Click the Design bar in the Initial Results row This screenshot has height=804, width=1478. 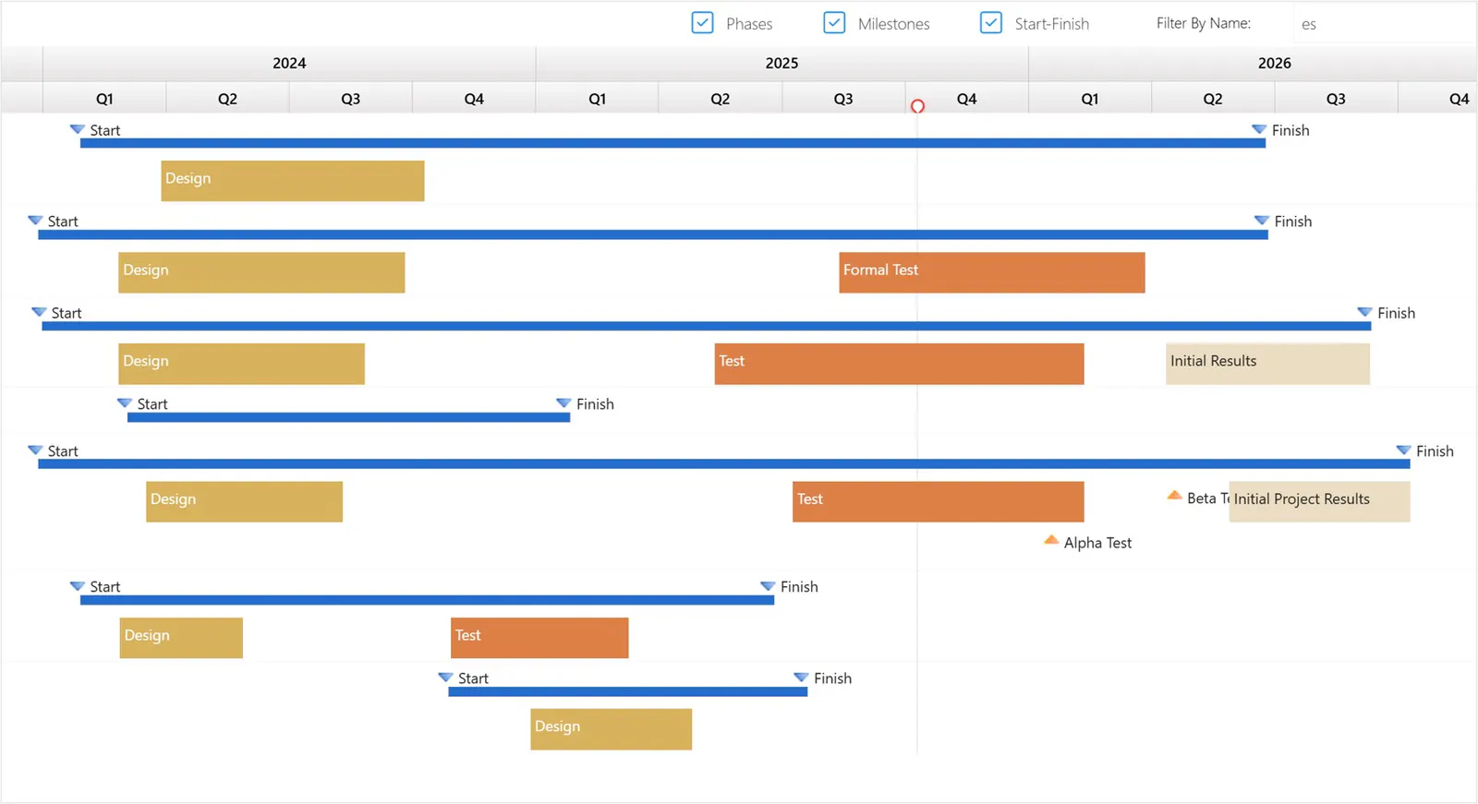coord(241,364)
